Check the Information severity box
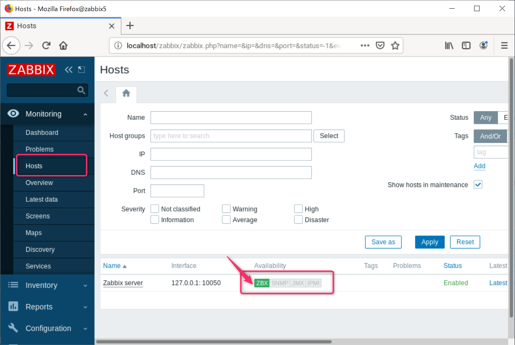 (x=155, y=219)
